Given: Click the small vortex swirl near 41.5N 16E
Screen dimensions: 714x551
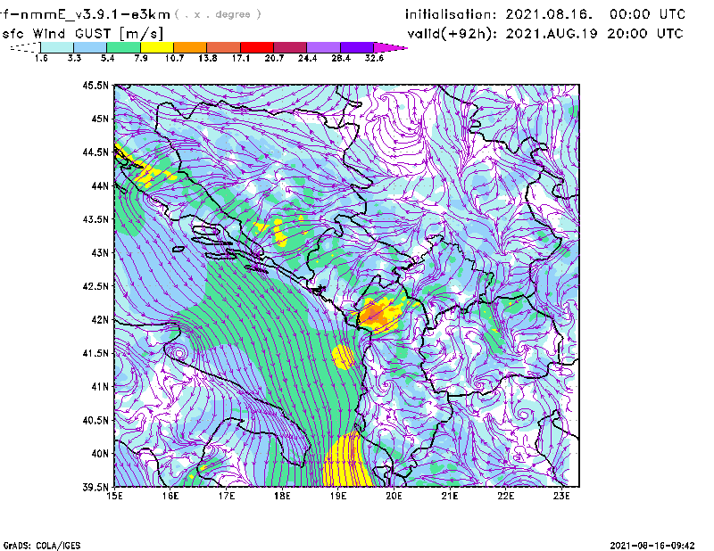Looking at the screenshot, I should (x=179, y=353).
